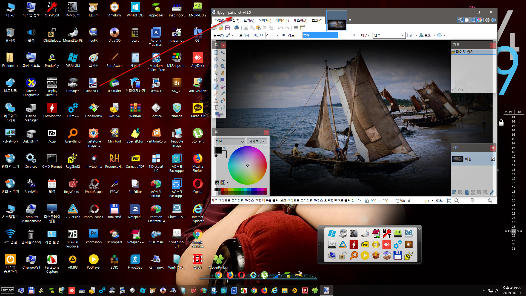Open the 이미지(I) menu
This screenshot has width=526, height=296.
pos(265,21)
